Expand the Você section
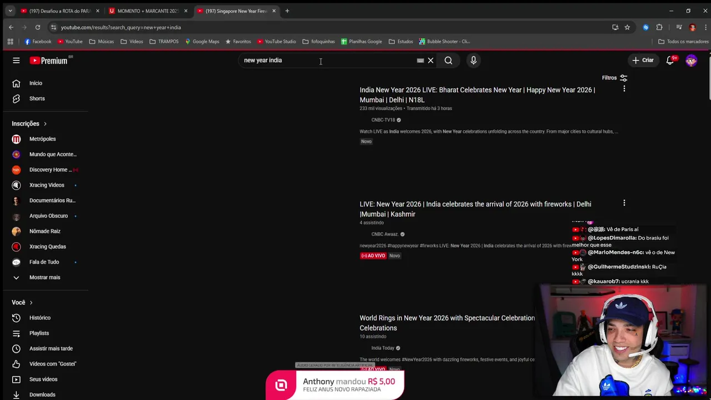Viewport: 711px width, 400px height. click(x=22, y=302)
